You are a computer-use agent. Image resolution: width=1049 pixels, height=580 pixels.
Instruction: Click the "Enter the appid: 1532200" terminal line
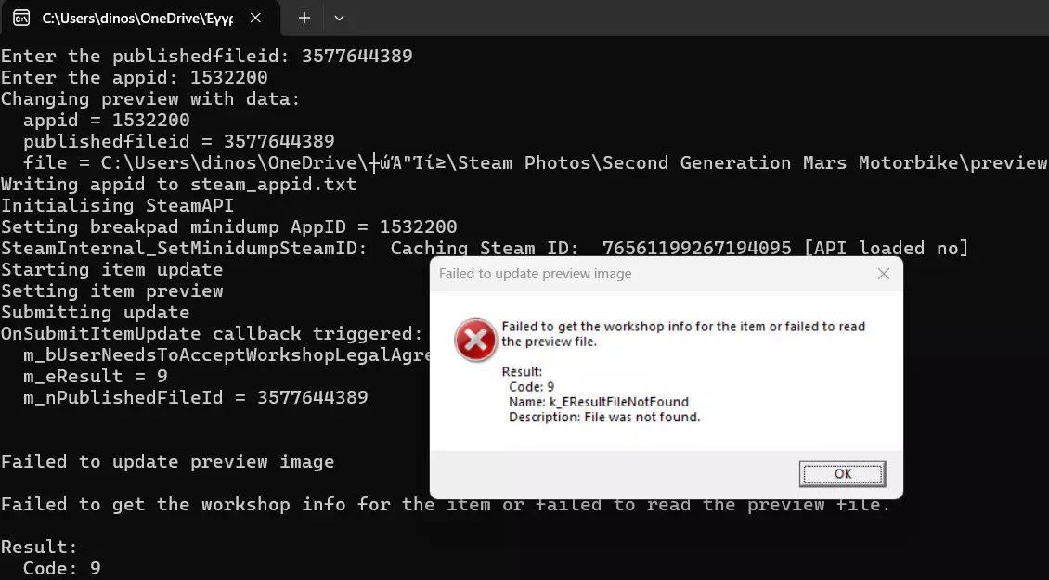coord(134,78)
